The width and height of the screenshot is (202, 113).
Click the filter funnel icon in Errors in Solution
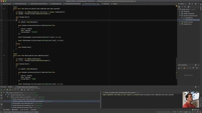click(193, 68)
